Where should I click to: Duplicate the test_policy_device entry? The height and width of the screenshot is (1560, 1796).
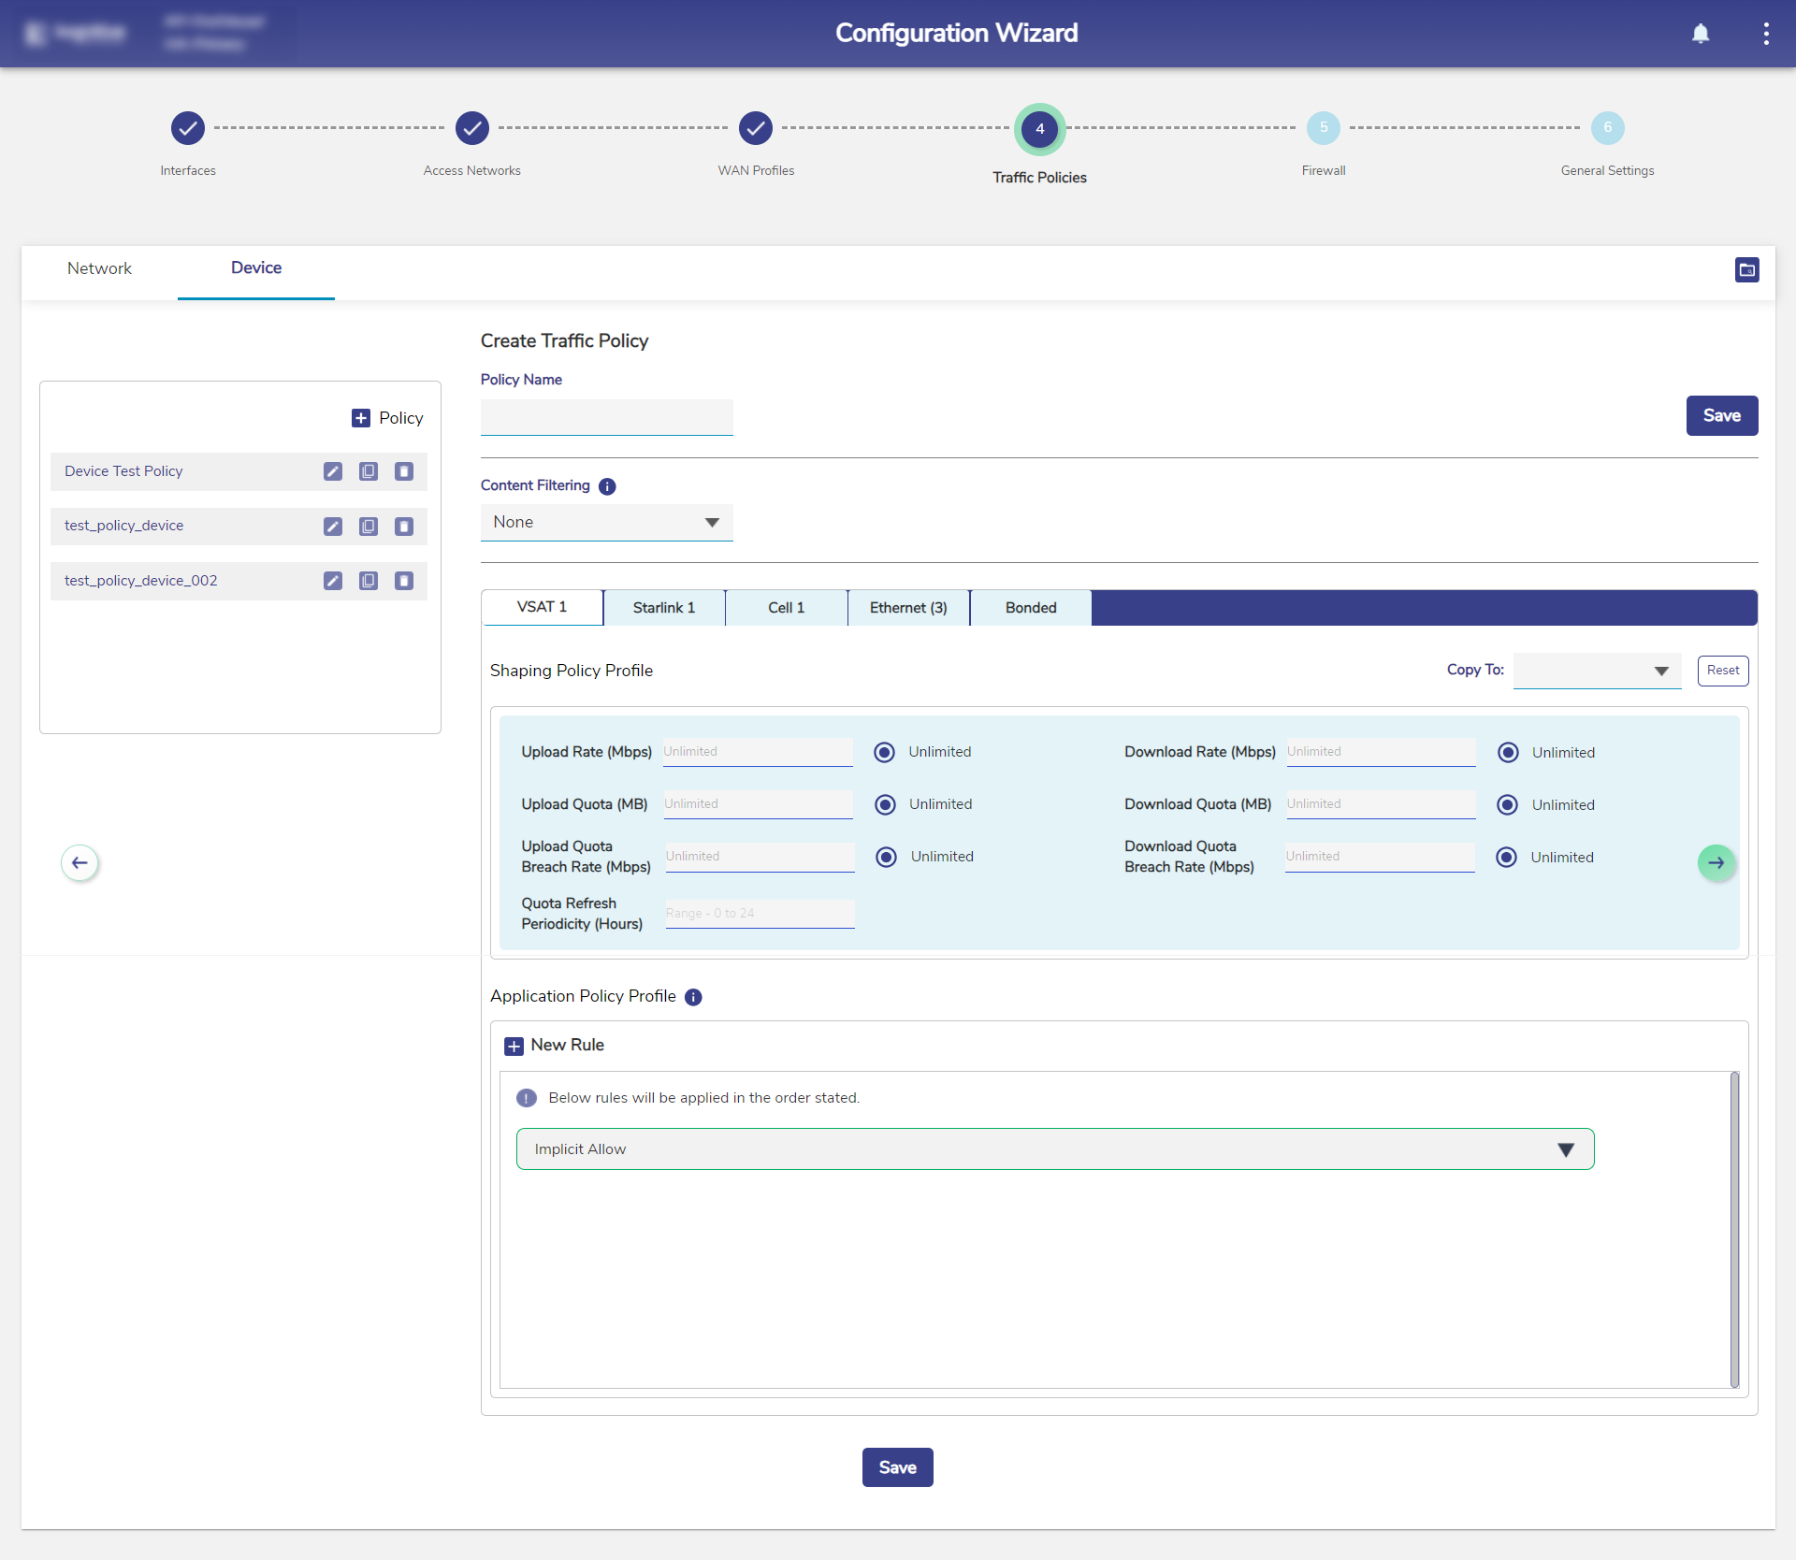(369, 527)
